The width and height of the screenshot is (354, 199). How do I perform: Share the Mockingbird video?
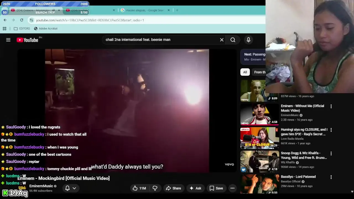pyautogui.click(x=173, y=188)
